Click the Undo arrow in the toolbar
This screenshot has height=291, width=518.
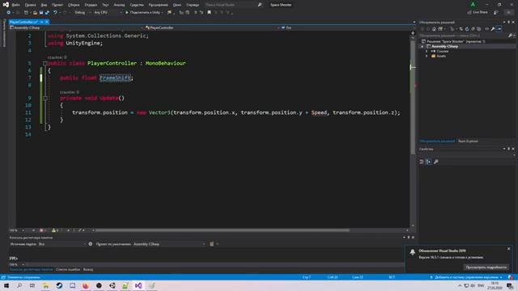pyautogui.click(x=55, y=13)
